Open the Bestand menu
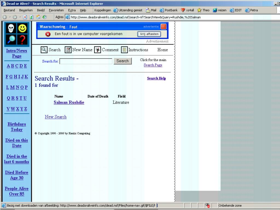 (9, 10)
